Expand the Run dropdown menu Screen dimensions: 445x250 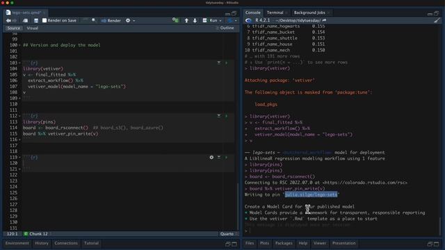click(x=220, y=21)
